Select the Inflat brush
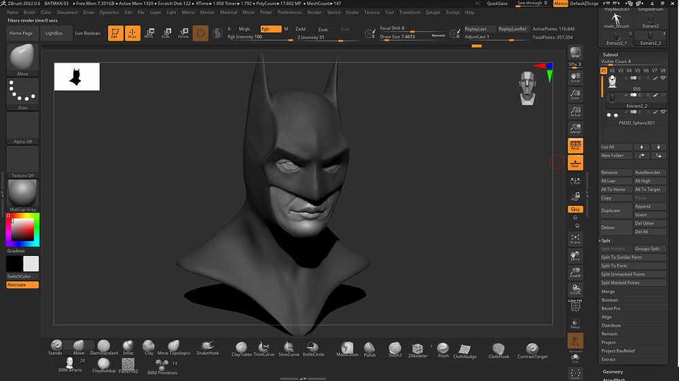 point(128,348)
